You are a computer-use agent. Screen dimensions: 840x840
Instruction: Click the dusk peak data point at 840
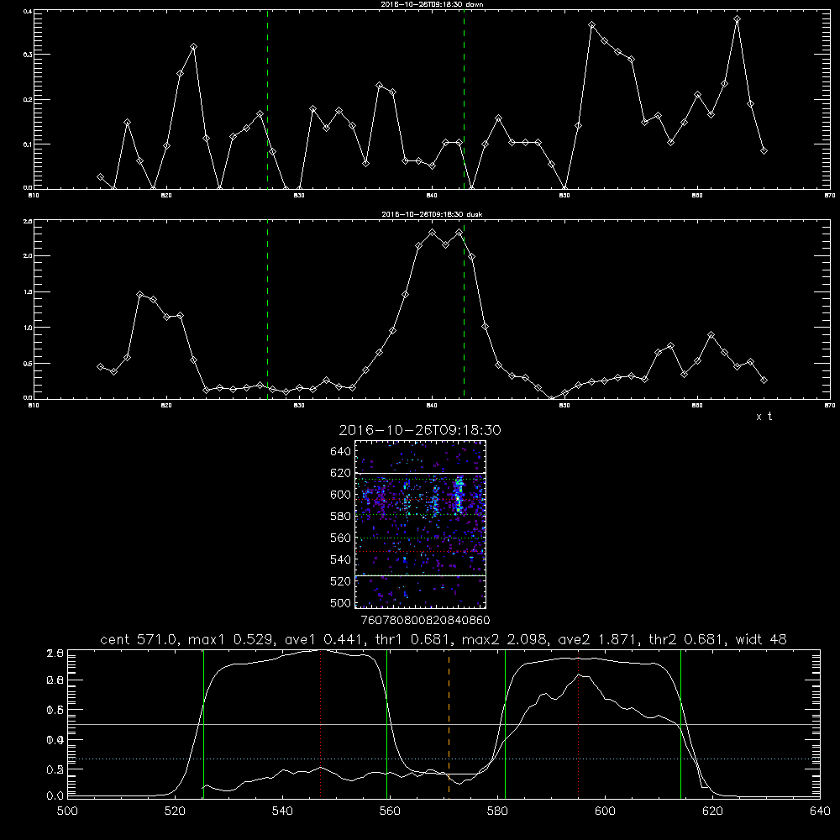(433, 233)
